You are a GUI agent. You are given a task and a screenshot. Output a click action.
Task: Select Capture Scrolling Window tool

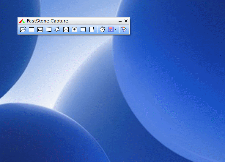(x=75, y=29)
